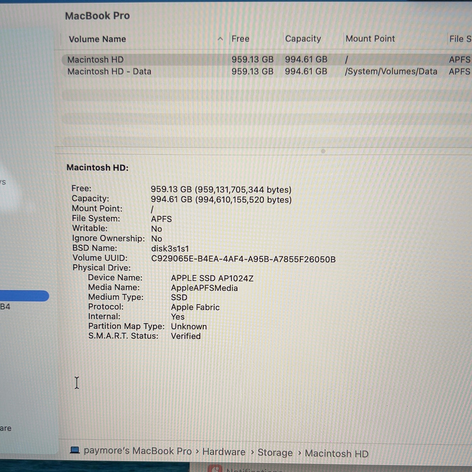The height and width of the screenshot is (472, 472).
Task: Click paymore's MacBook Pro in path bar
Action: point(137,451)
